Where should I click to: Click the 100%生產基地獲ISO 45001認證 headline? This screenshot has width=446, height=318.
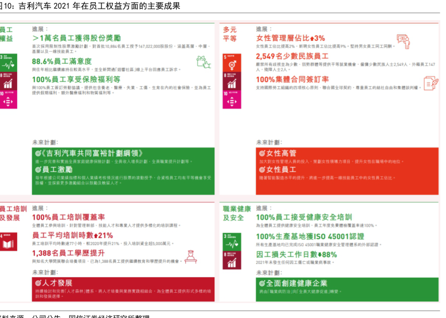click(310, 236)
